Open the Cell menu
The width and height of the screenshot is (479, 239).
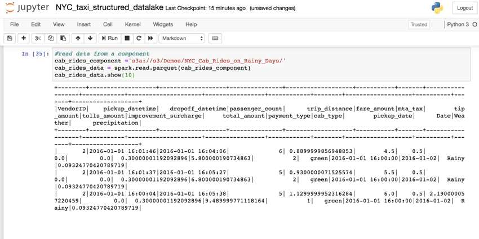pos(108,24)
